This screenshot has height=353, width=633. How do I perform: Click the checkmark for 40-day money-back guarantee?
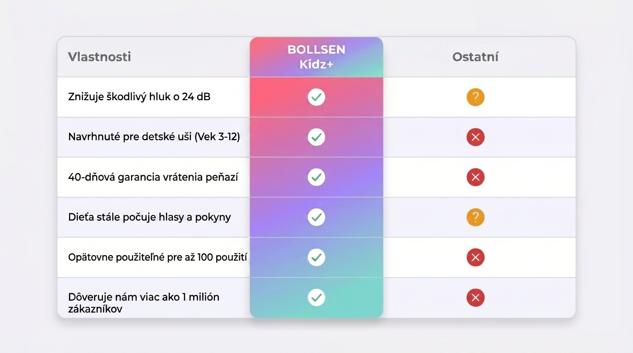pyautogui.click(x=316, y=177)
